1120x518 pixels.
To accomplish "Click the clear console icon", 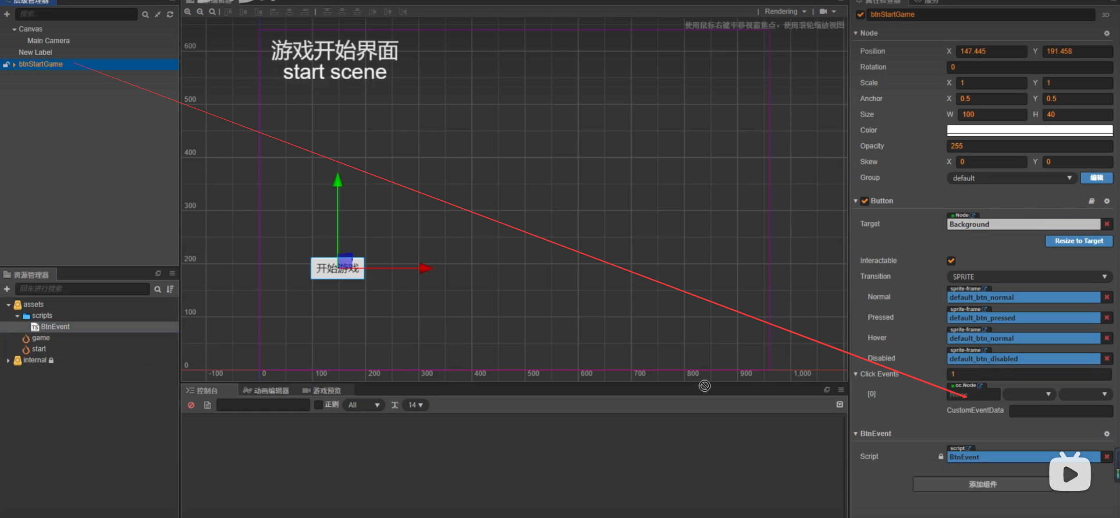I will coord(191,405).
